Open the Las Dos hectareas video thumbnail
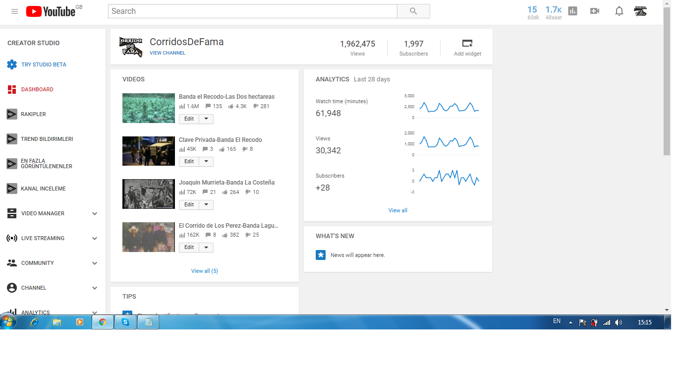The height and width of the screenshot is (381, 677). 149,108
